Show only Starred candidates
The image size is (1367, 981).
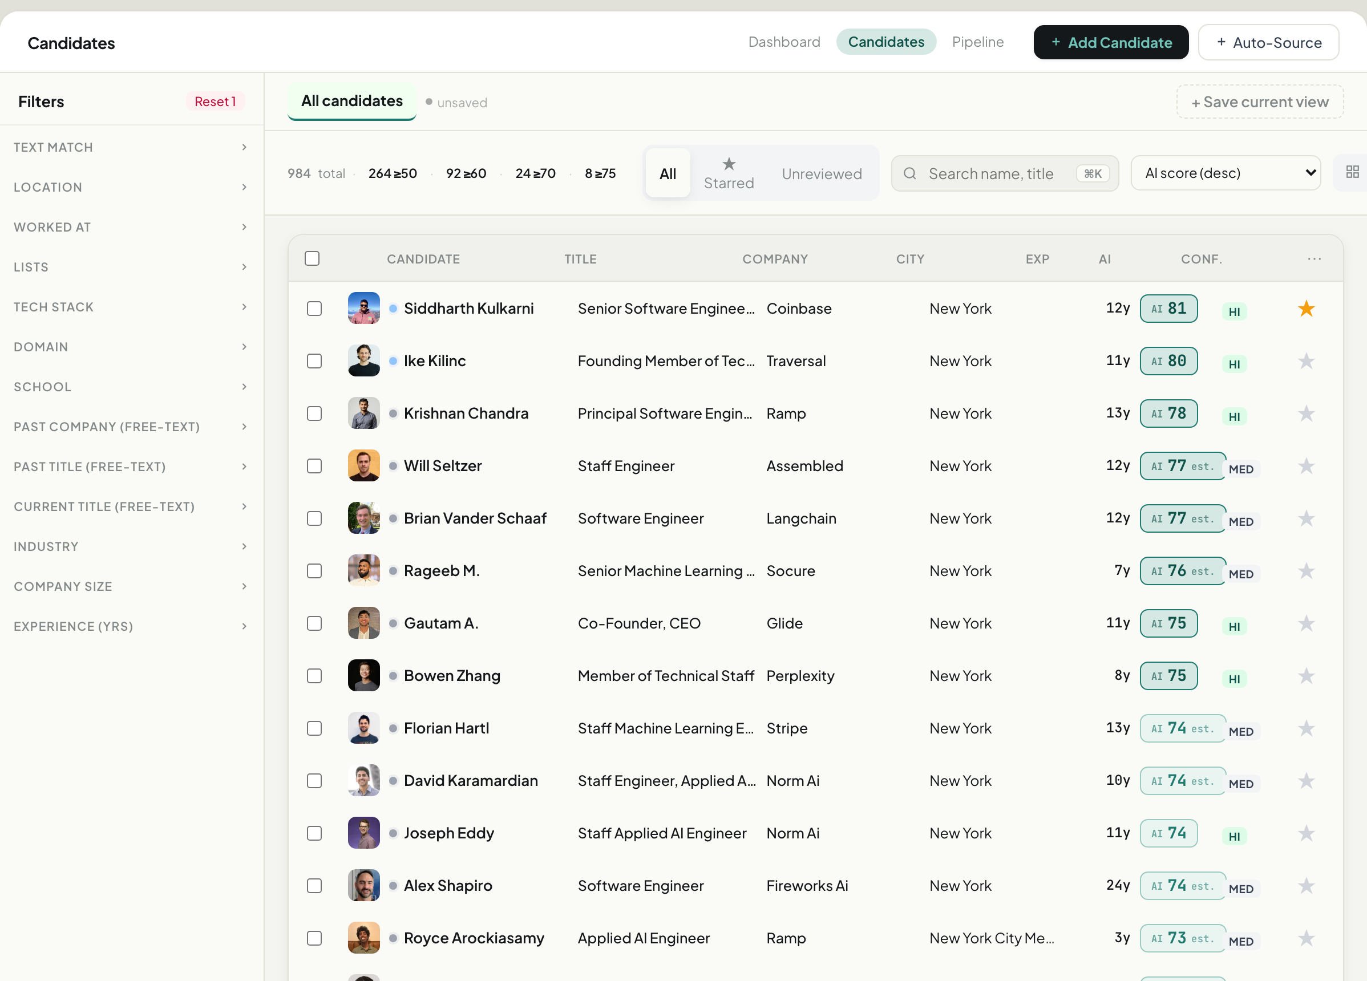(728, 173)
